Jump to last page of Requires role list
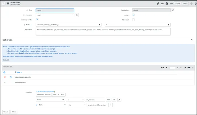Image resolution: width=197 pixels, height=115 pixels. tap(189, 68)
